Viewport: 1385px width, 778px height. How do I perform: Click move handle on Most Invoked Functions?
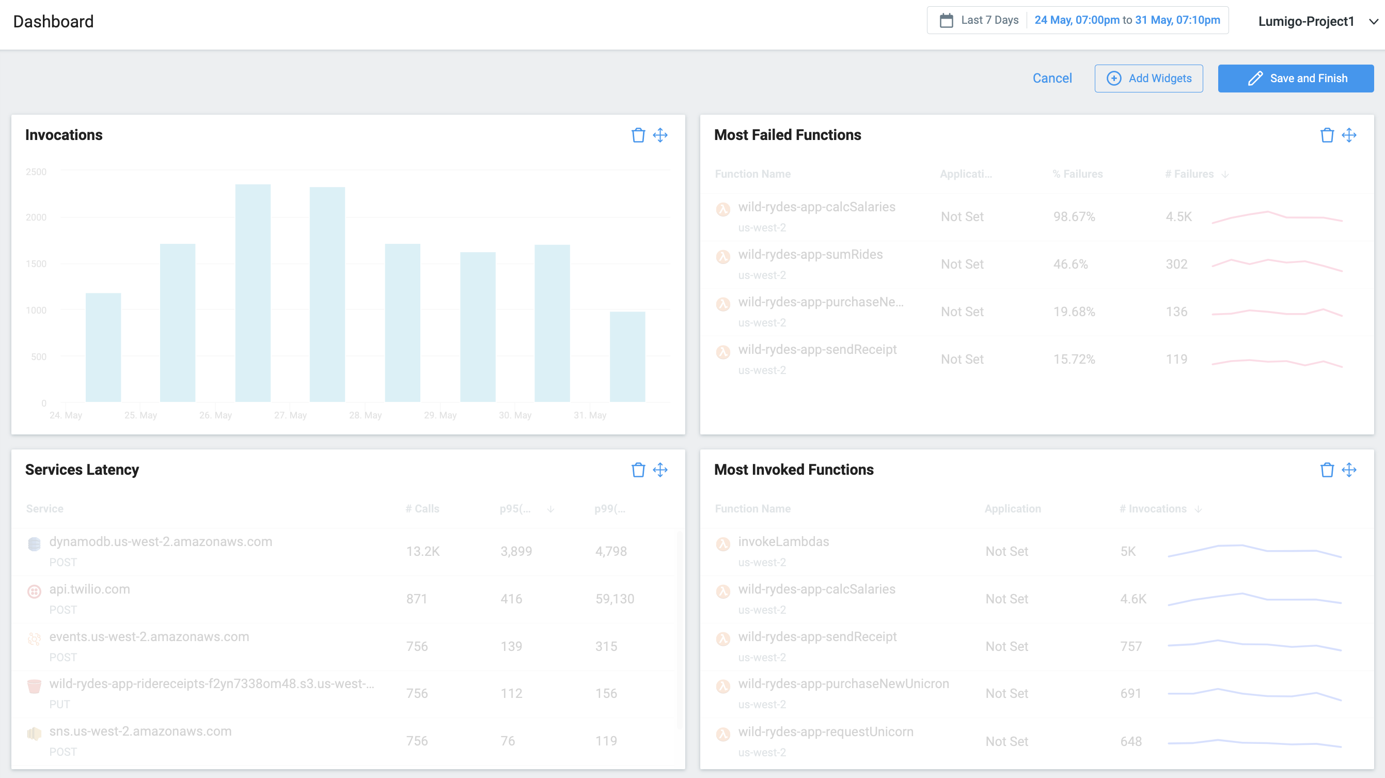(1349, 470)
